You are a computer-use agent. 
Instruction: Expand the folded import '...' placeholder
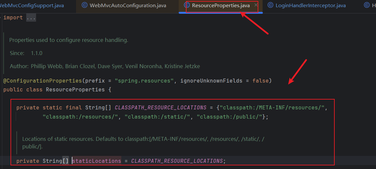tap(31, 18)
